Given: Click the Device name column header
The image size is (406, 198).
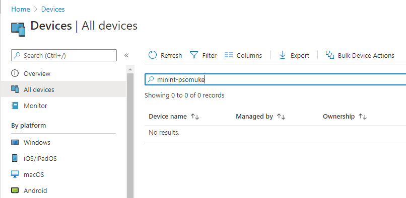Looking at the screenshot, I should pyautogui.click(x=168, y=117).
